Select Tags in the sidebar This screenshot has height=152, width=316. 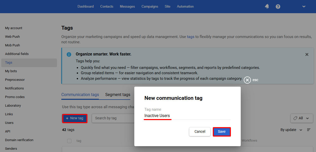pos(29,63)
